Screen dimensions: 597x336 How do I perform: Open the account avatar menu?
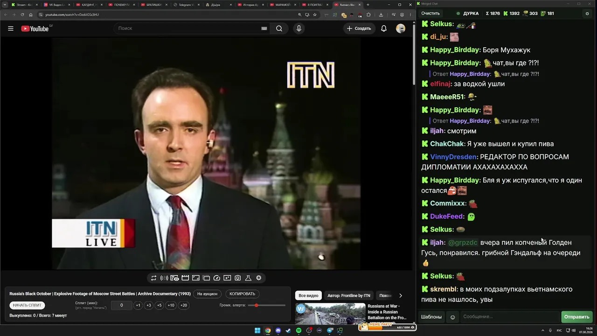point(401,28)
